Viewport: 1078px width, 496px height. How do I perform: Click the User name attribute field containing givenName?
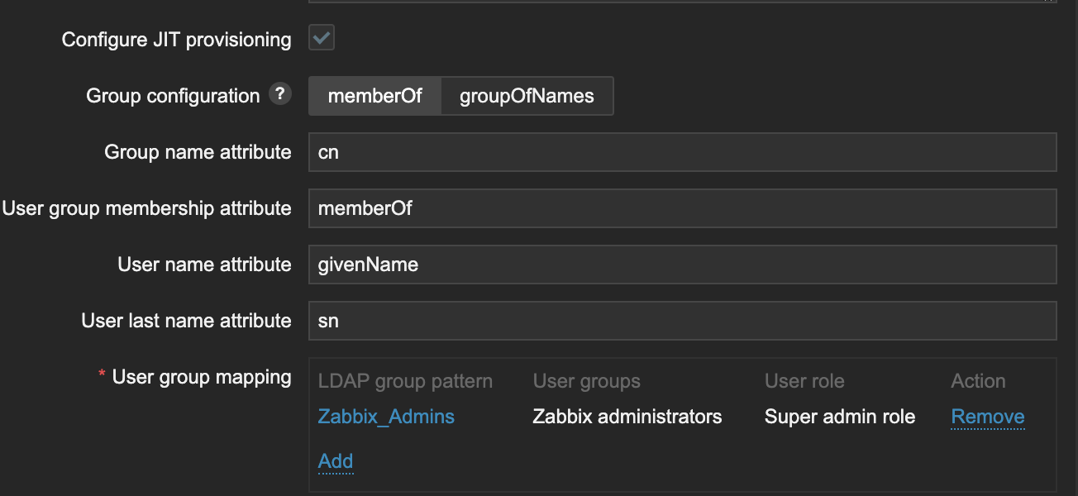(x=682, y=265)
